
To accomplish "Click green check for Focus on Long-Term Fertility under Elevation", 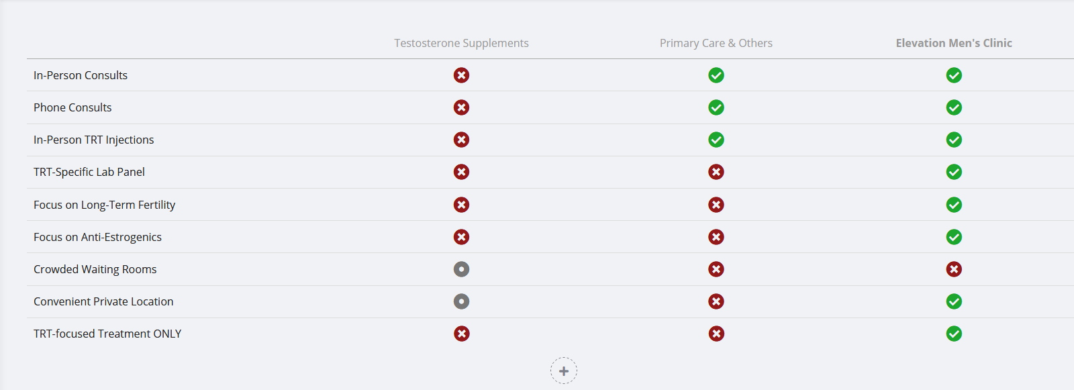I will [954, 205].
